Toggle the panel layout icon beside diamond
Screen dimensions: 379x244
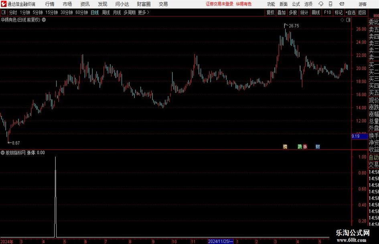tap(348, 20)
